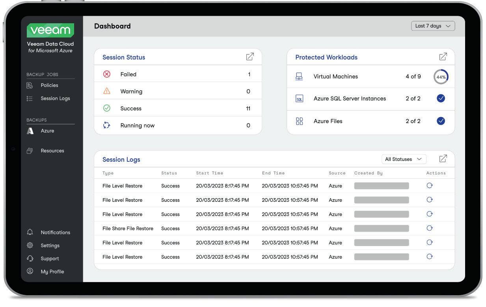
Task: Click the My Profile user icon
Action: tap(30, 271)
